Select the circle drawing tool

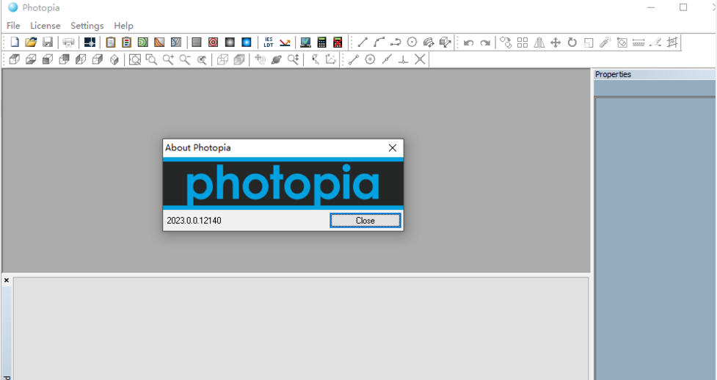pyautogui.click(x=412, y=43)
